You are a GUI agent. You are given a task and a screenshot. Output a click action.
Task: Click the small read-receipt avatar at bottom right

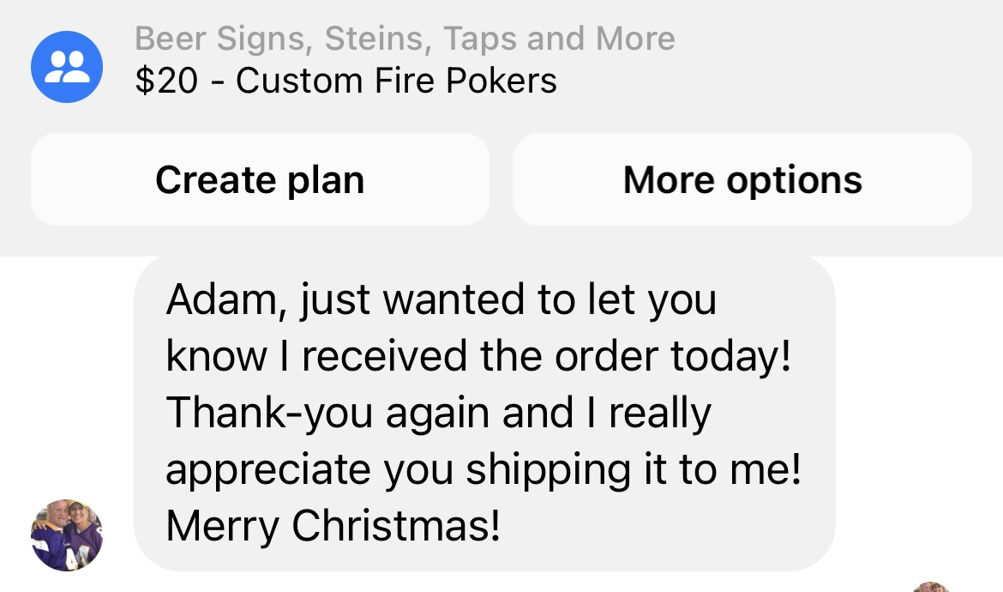(x=932, y=587)
